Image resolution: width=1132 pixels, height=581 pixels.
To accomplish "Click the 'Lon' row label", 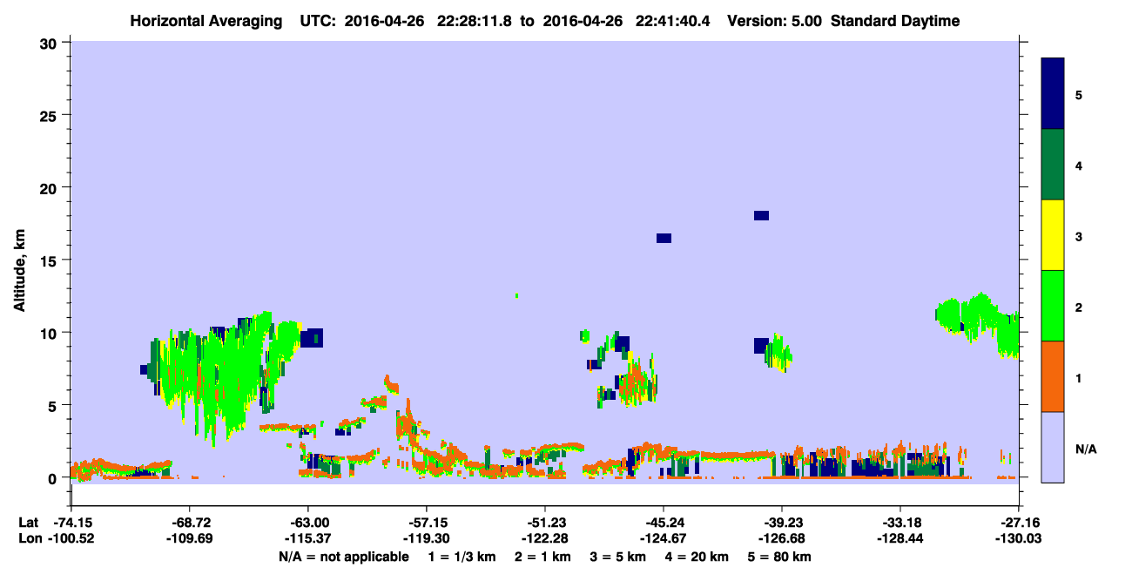I will (x=29, y=538).
